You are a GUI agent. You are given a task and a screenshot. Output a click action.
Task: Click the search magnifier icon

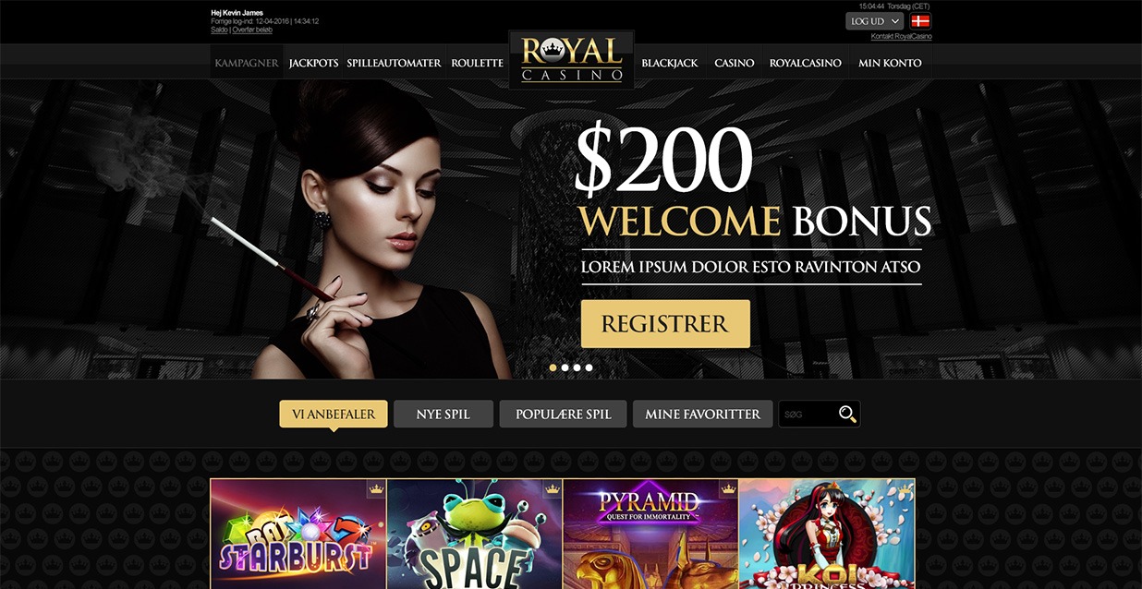pyautogui.click(x=847, y=415)
